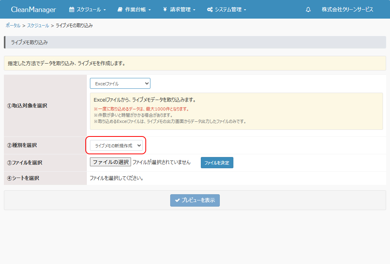This screenshot has width=390, height=264.
Task: Click the book icon beside 作業台帳
Action: 120,9
